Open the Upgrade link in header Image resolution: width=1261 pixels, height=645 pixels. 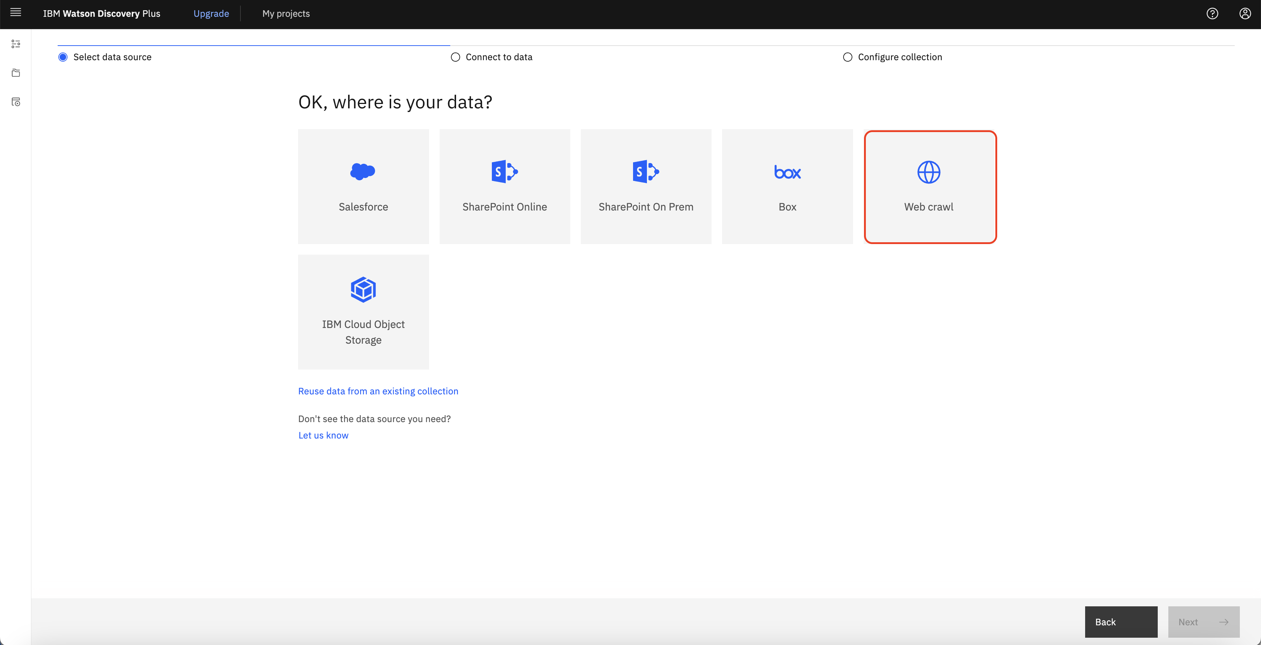(x=211, y=14)
